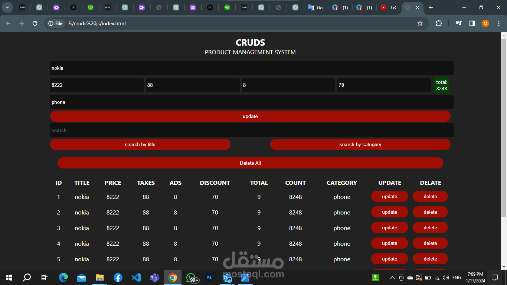Screen dimensions: 507x285
Task: Click the price input showing 8222
Action: 97,85
